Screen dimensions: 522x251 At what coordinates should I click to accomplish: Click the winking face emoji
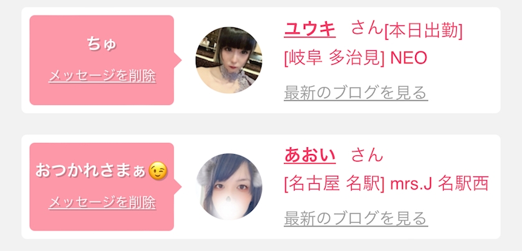coord(158,171)
